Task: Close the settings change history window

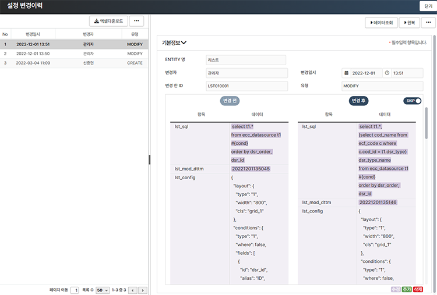Action: pyautogui.click(x=427, y=6)
